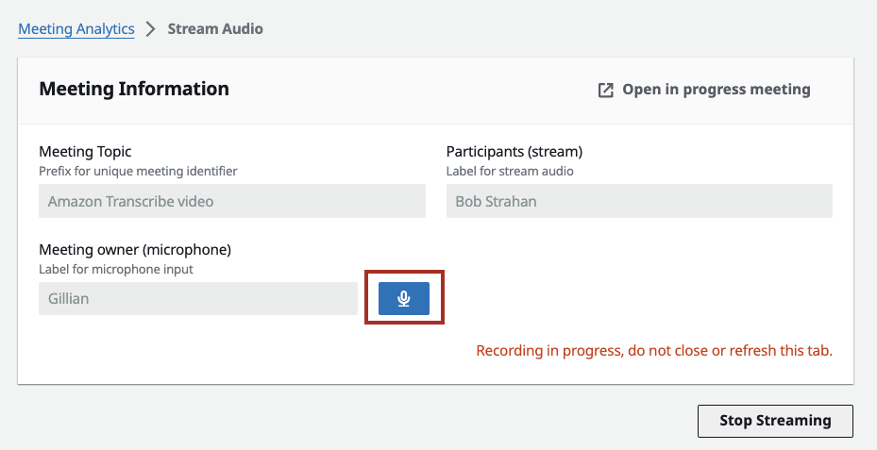Click the Stop Streaming button
877x450 pixels.
coord(775,421)
